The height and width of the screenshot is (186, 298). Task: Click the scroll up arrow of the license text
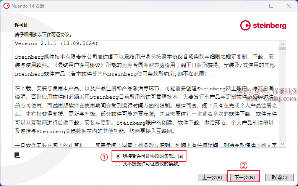pyautogui.click(x=282, y=44)
